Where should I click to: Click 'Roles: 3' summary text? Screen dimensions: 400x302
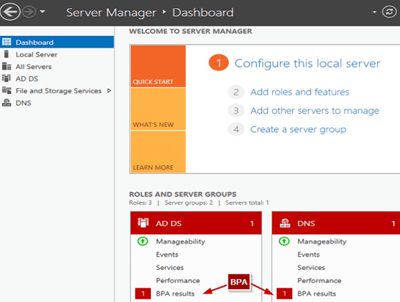tap(140, 203)
